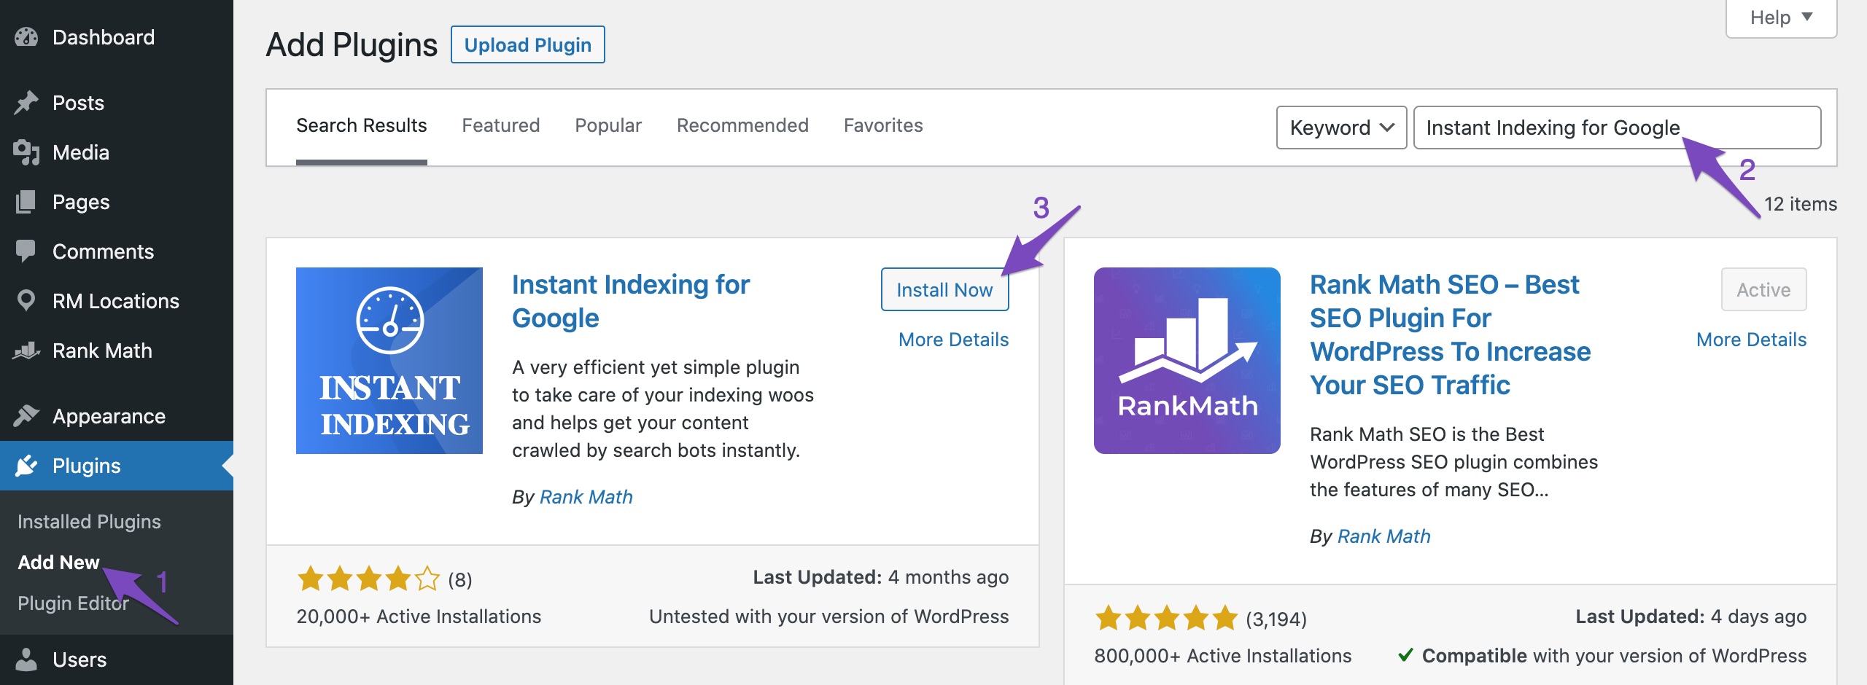Click the Posts pushpin icon
Image resolution: width=1867 pixels, height=685 pixels.
(x=26, y=103)
